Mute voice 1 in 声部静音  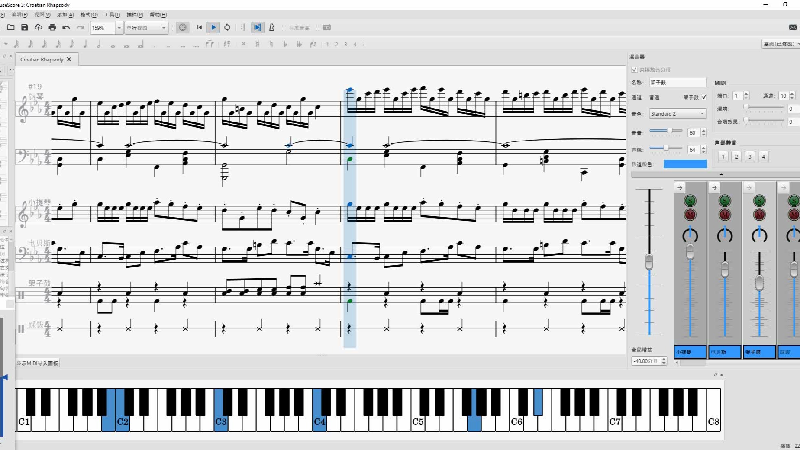click(723, 157)
